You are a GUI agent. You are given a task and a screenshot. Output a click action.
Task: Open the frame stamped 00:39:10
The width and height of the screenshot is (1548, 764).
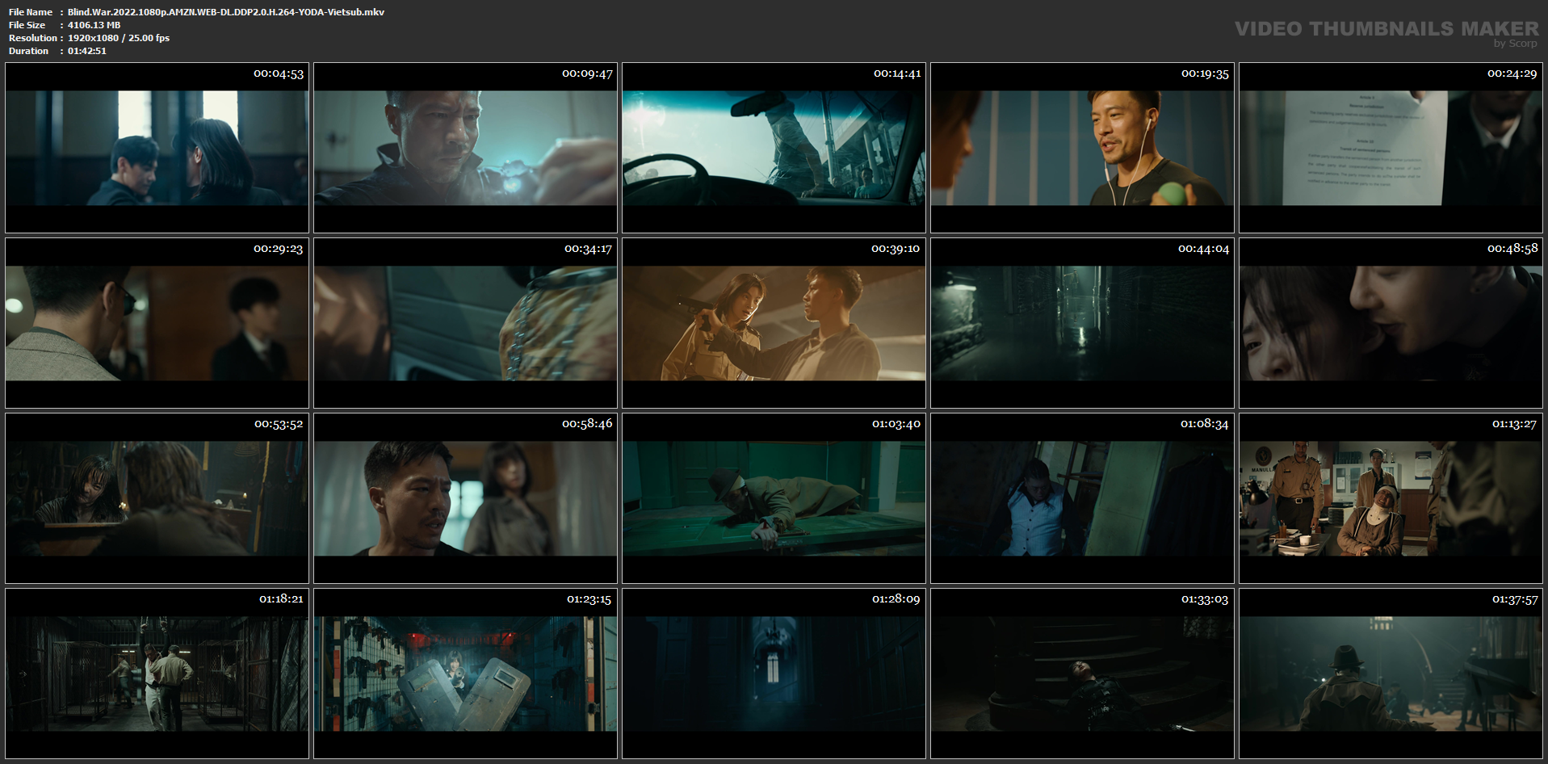pos(774,323)
